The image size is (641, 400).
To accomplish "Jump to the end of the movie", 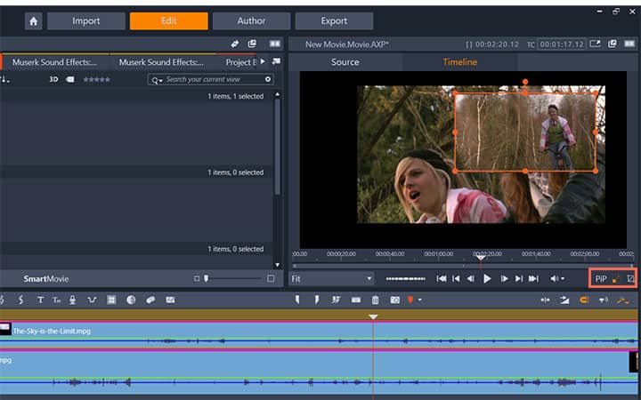I will click(x=533, y=279).
